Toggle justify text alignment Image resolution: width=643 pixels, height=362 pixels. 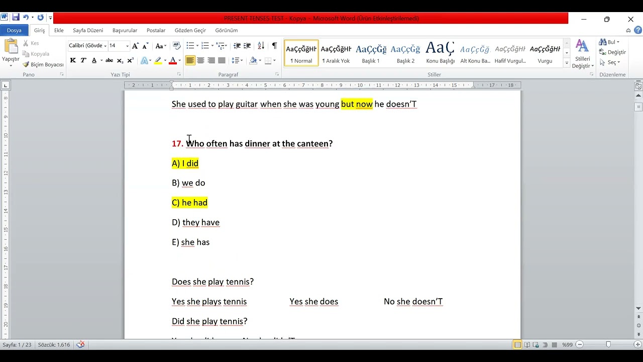click(222, 60)
